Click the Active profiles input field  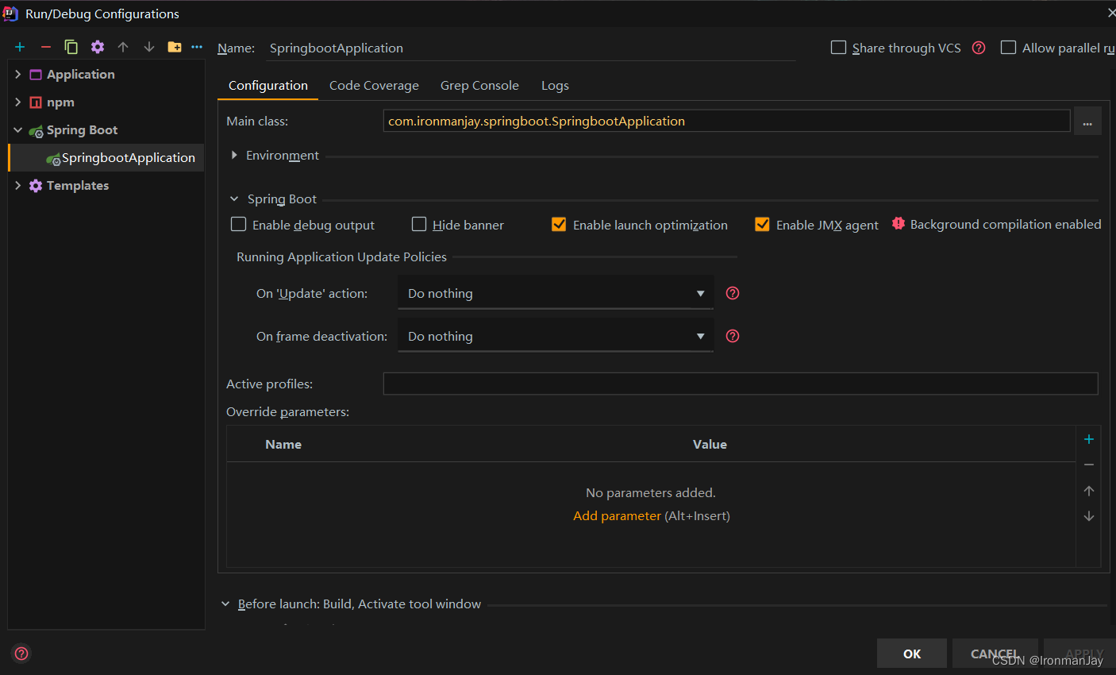740,384
